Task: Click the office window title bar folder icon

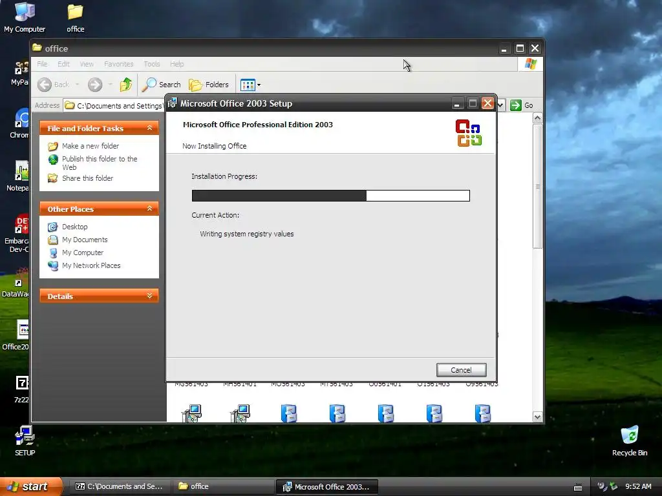Action: (37, 48)
